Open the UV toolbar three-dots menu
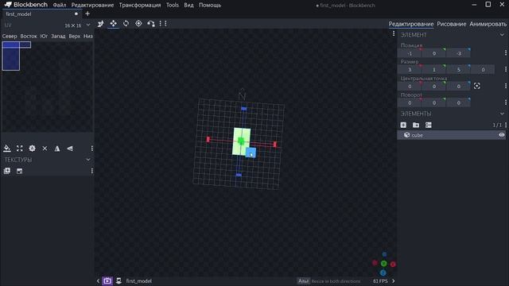The width and height of the screenshot is (509, 286). [92, 149]
